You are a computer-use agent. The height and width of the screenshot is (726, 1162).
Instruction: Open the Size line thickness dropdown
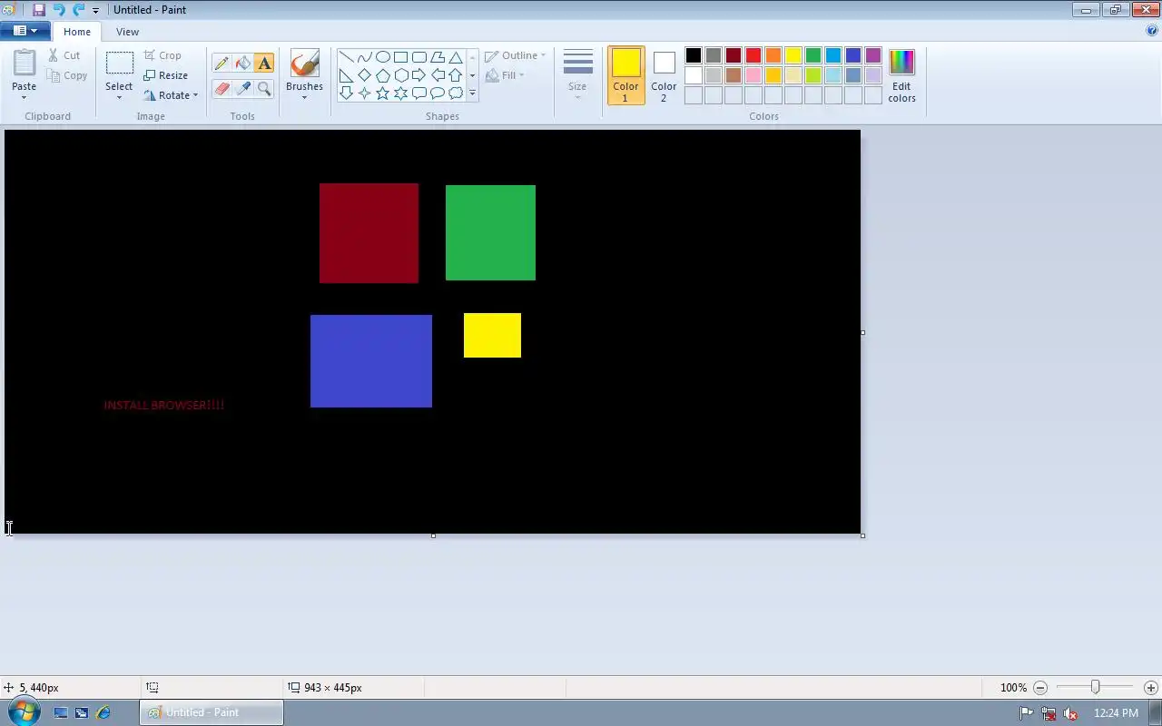(x=577, y=75)
